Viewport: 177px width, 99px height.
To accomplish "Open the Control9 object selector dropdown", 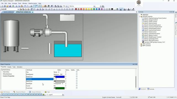I will 18,9.
